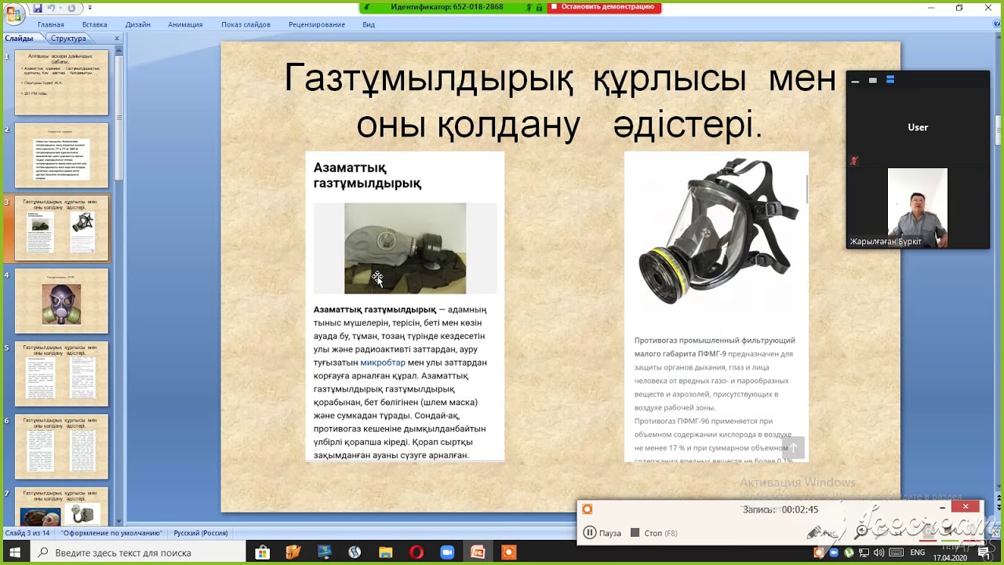
Task: Pause the Icecream screen recording
Action: [602, 533]
